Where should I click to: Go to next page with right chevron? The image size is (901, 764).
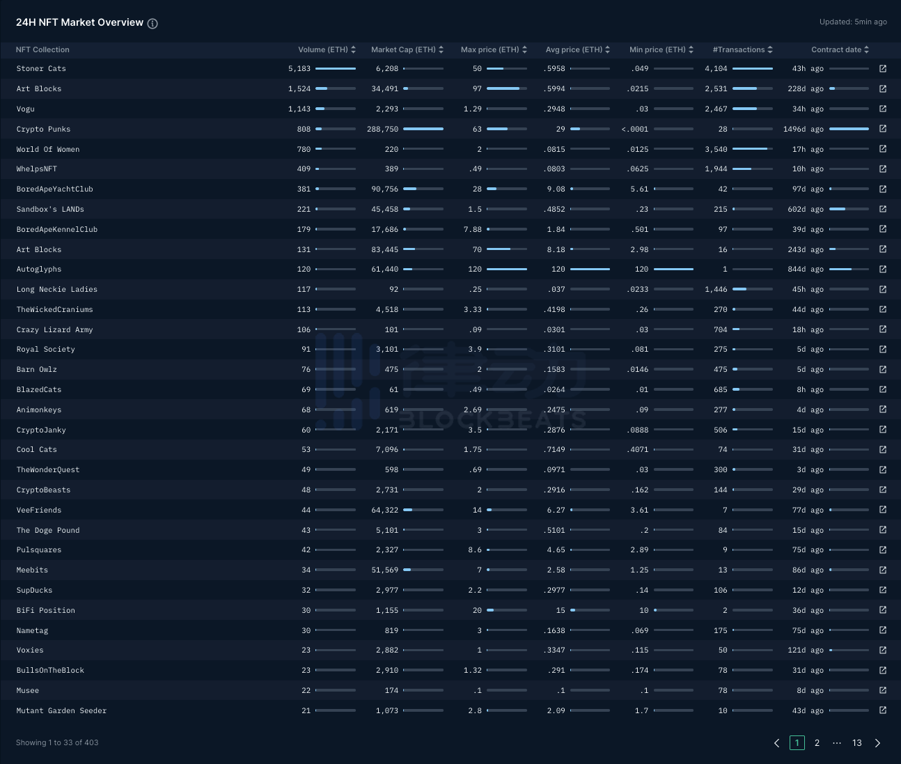pyautogui.click(x=877, y=743)
